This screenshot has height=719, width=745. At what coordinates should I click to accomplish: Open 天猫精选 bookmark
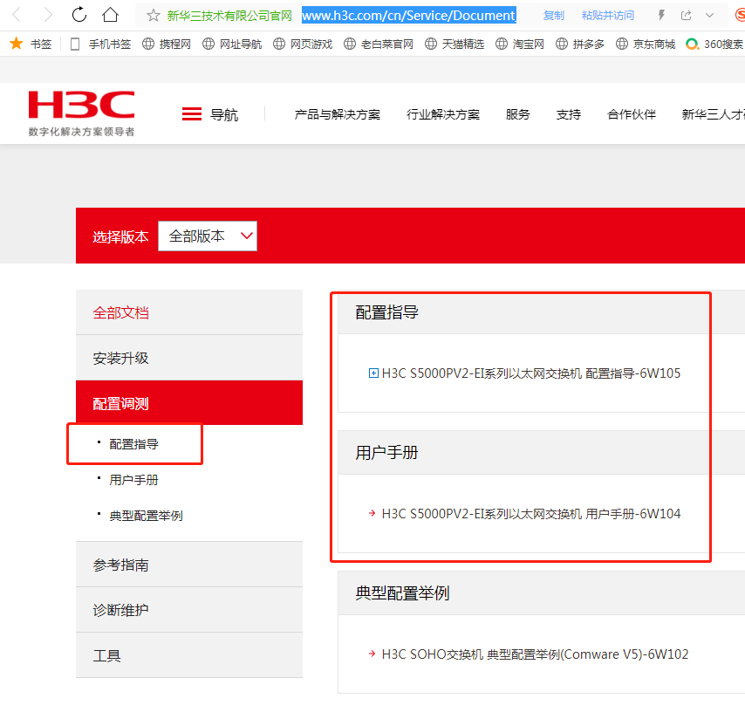pos(455,45)
